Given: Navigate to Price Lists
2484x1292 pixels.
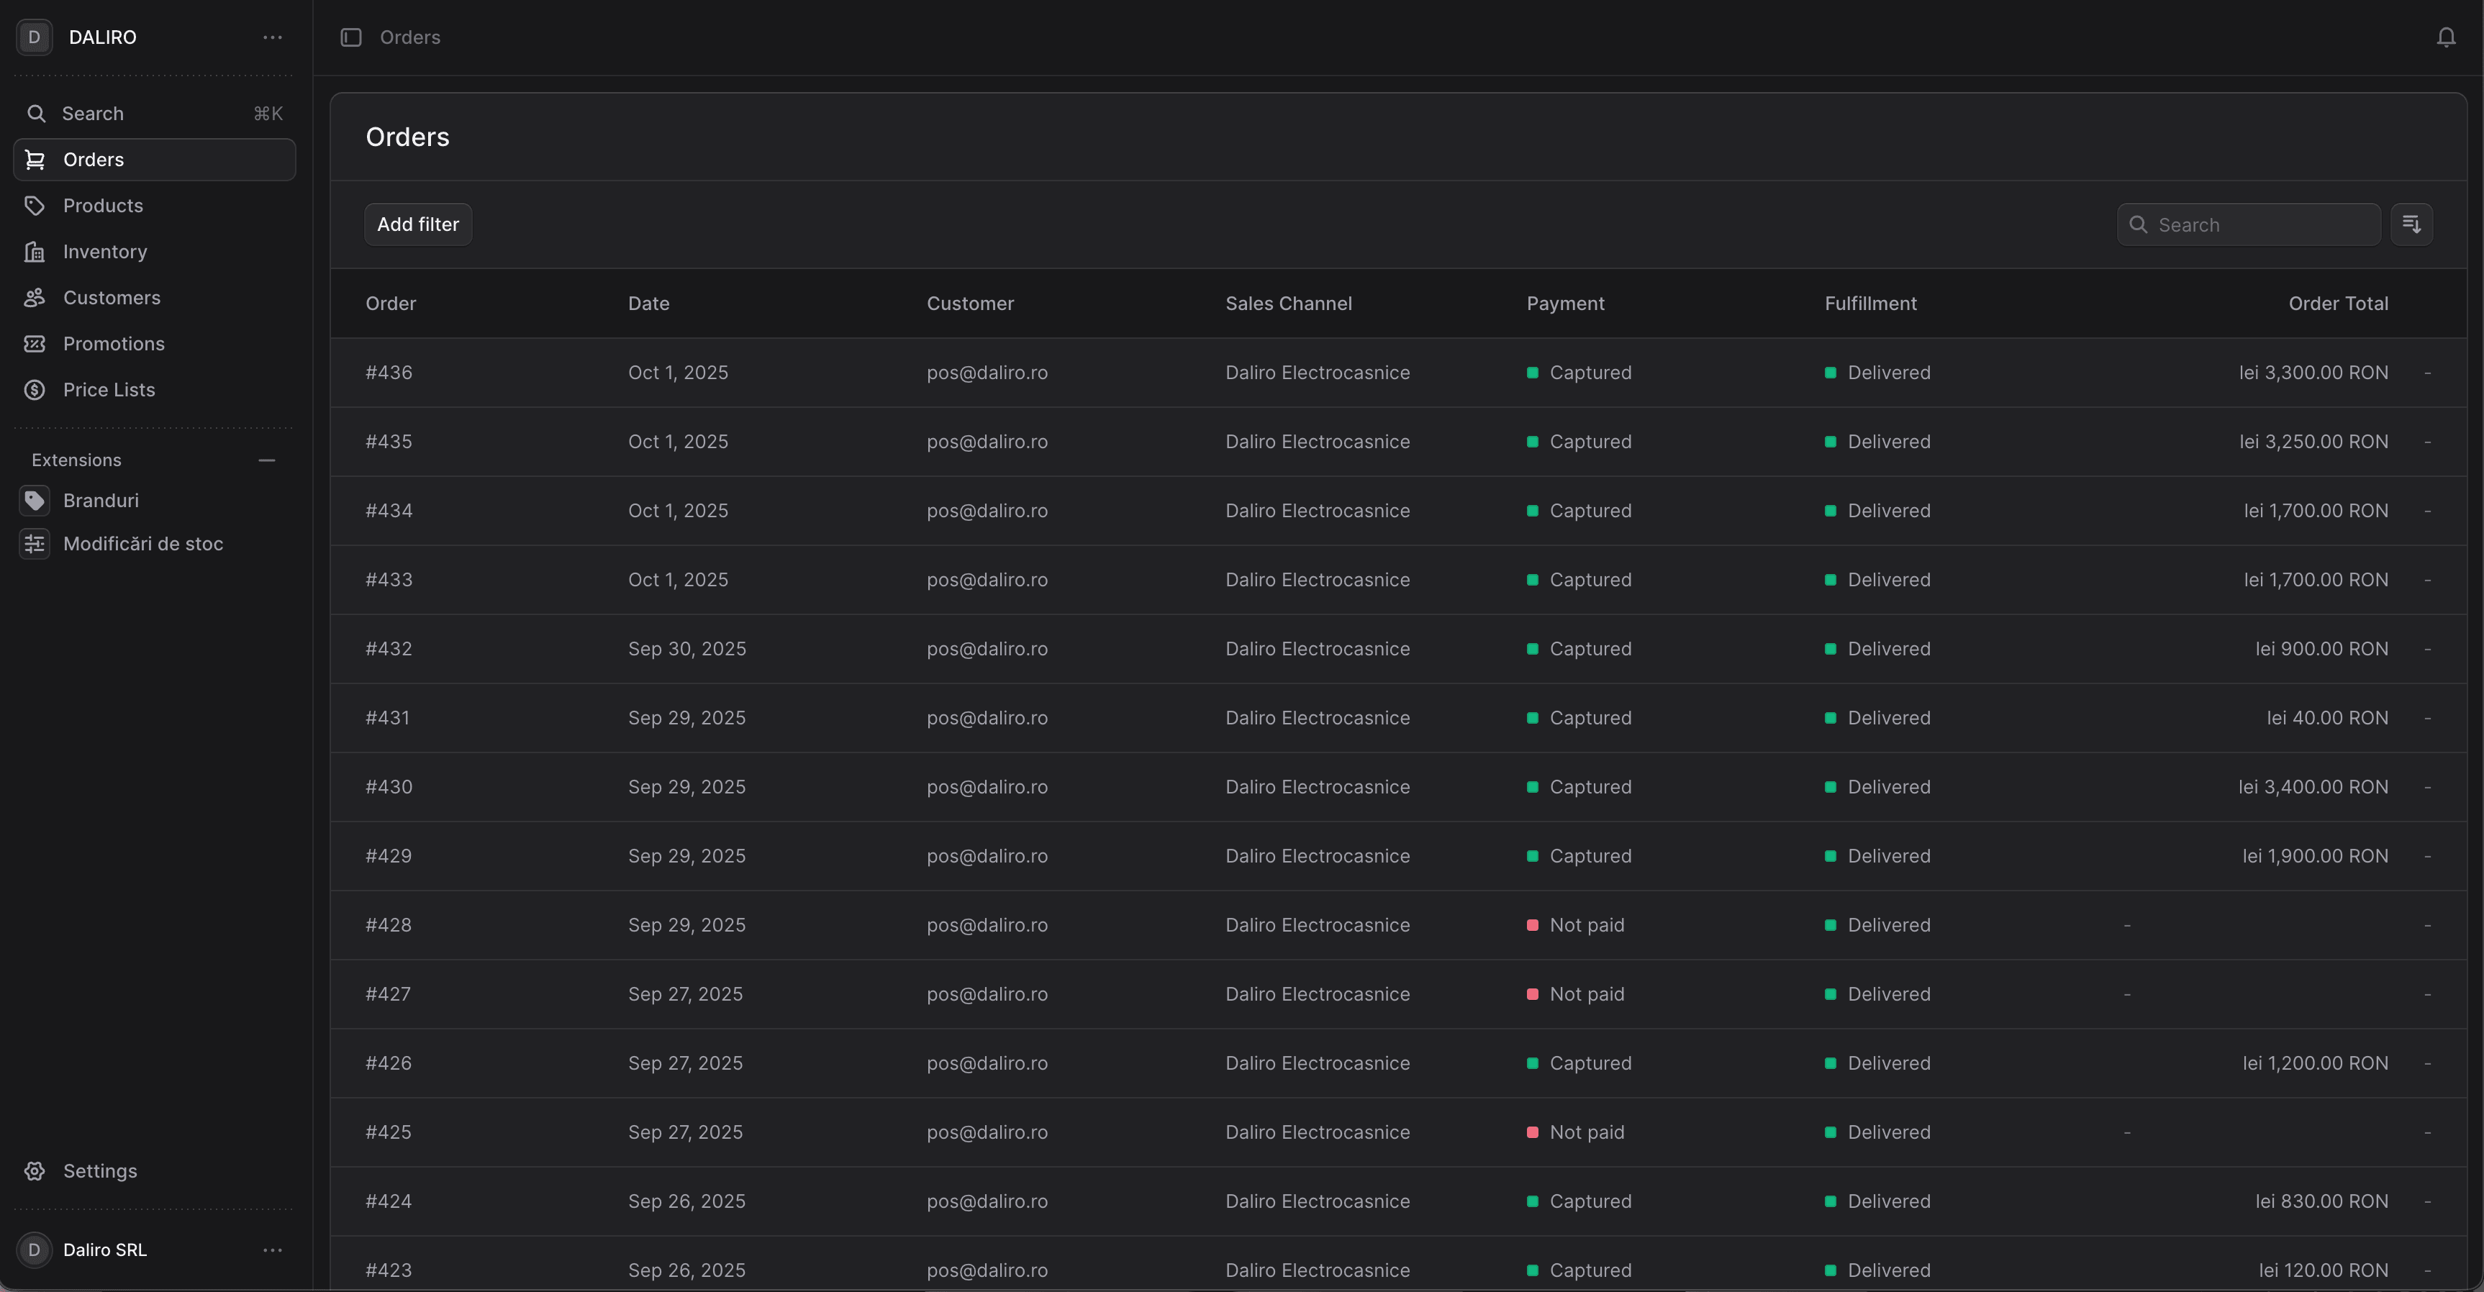Looking at the screenshot, I should coord(108,389).
